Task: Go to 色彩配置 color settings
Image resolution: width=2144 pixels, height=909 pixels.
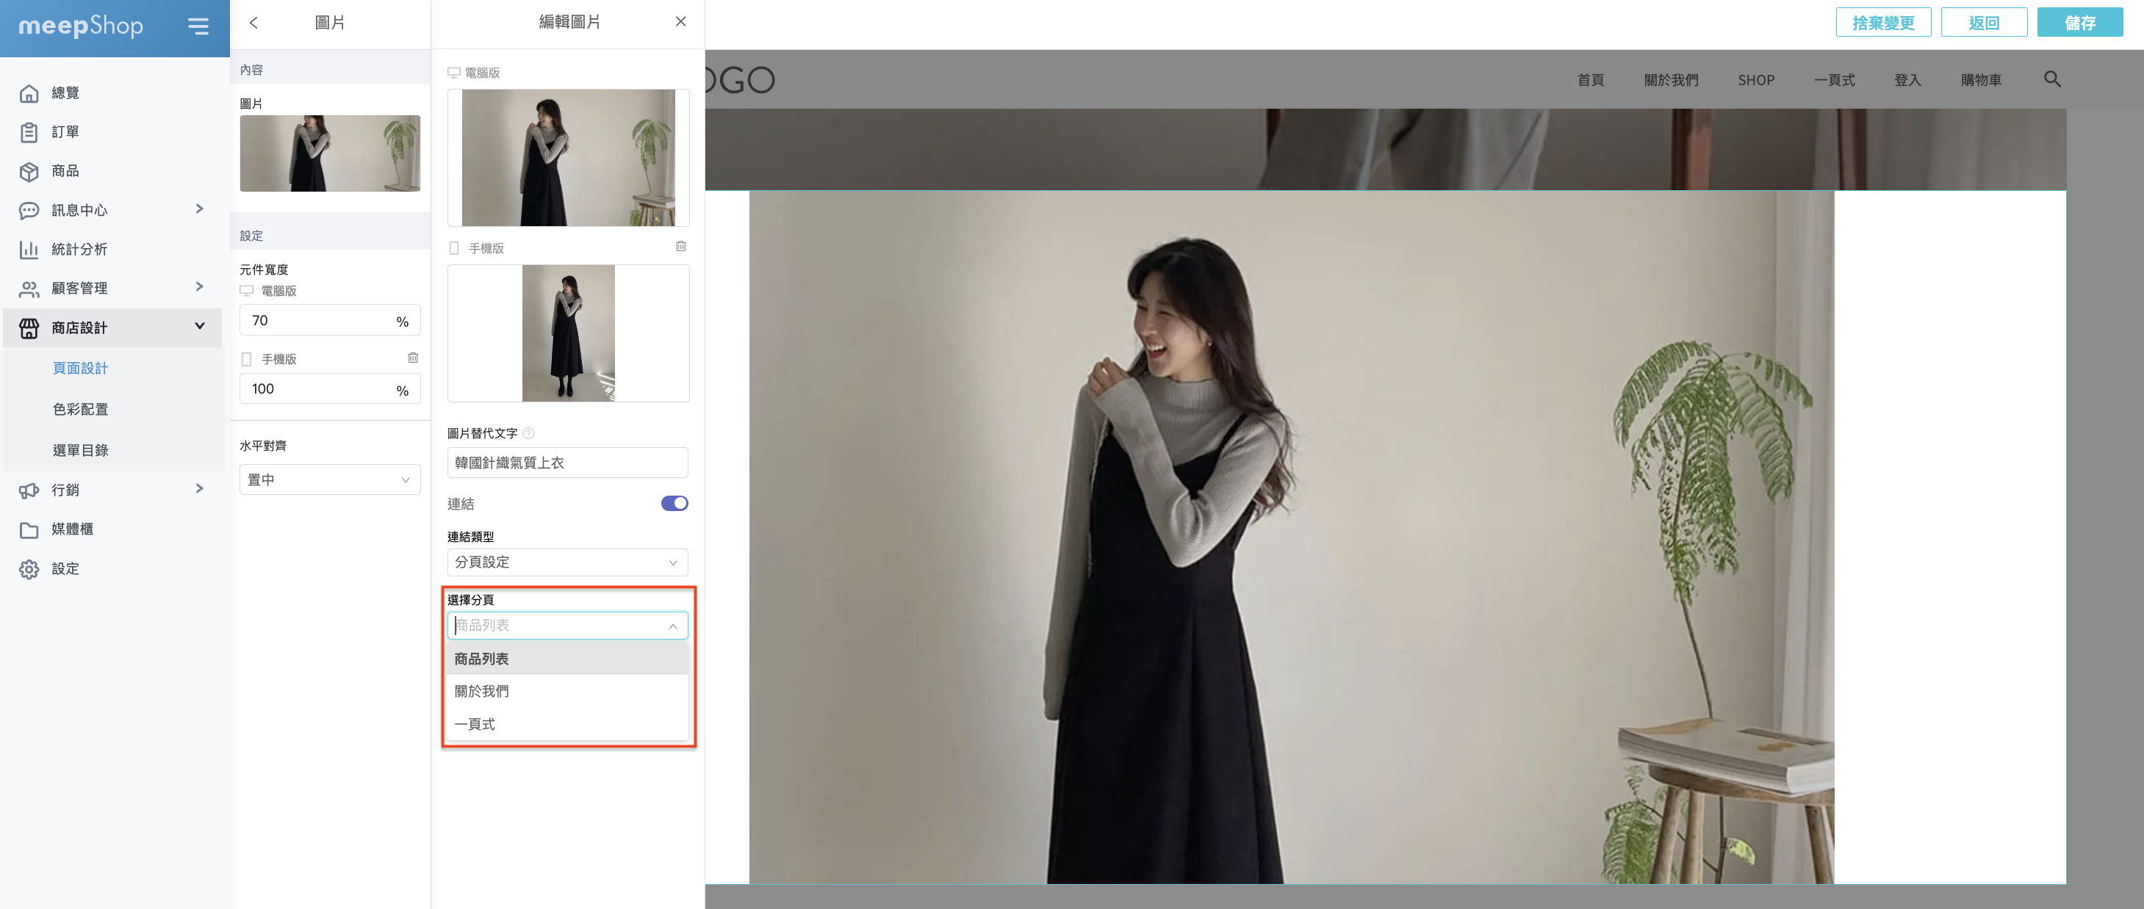Action: pos(81,409)
